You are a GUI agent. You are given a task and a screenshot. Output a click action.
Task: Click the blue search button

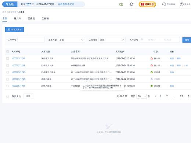coord(187,40)
